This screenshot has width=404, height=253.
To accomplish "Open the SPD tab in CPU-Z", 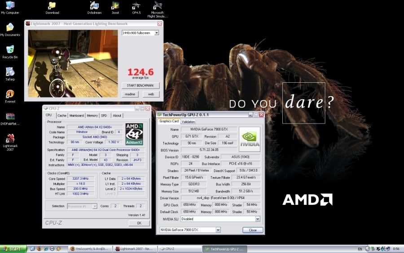I will [104, 115].
